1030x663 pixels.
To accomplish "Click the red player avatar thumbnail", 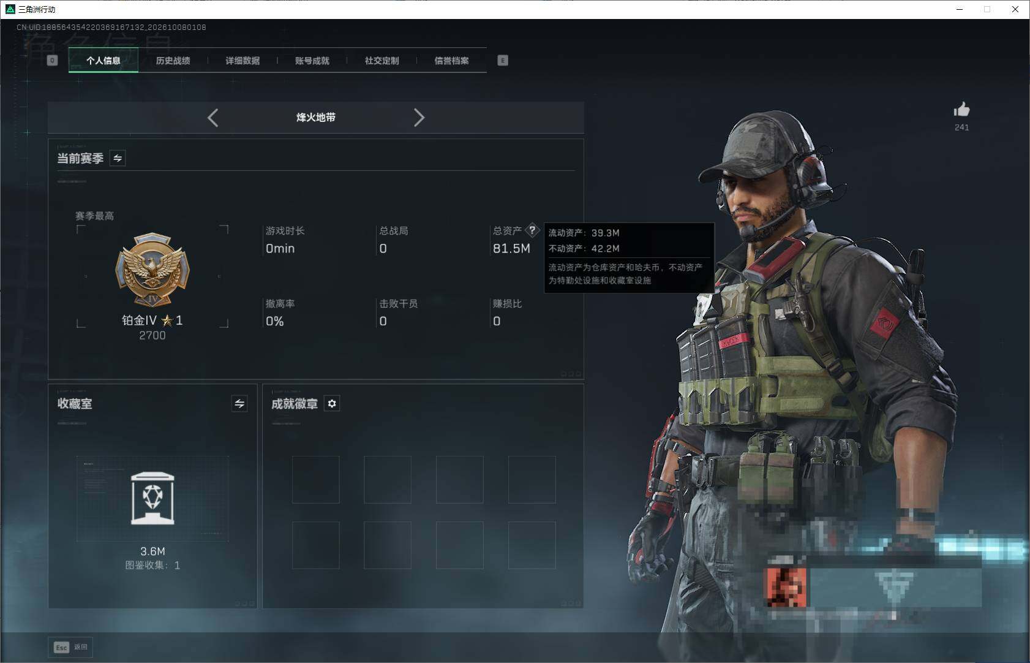I will click(786, 587).
